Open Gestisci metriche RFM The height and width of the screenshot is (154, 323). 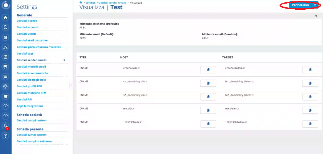point(32,93)
